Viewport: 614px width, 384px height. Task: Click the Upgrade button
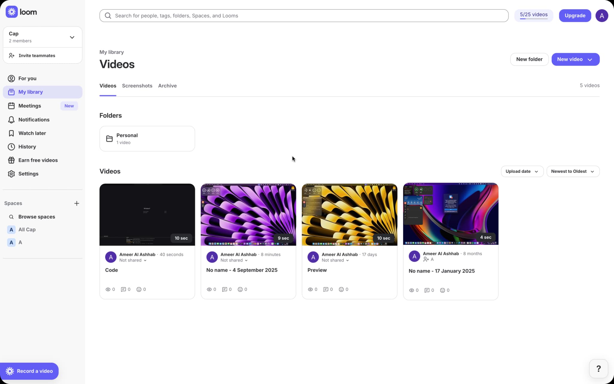pos(575,15)
